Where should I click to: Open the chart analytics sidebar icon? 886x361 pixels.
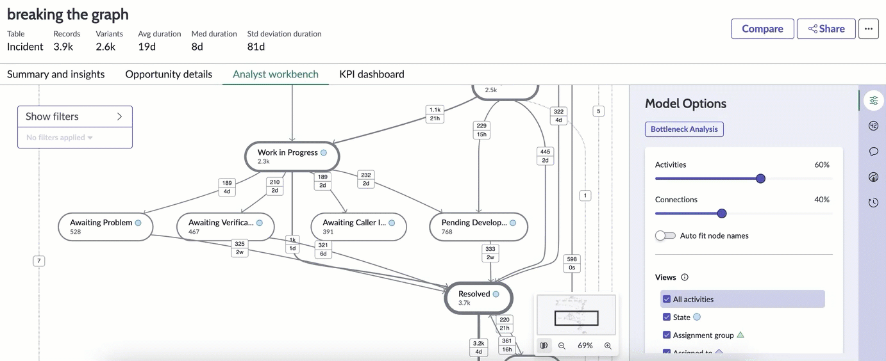pyautogui.click(x=873, y=177)
